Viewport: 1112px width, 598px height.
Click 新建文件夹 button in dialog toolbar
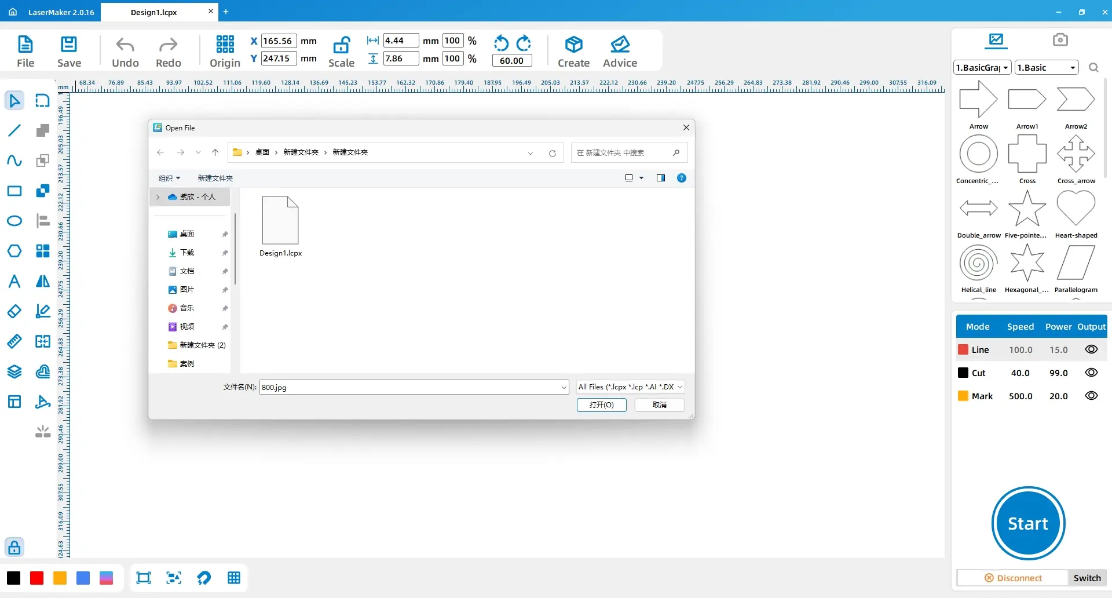click(x=215, y=178)
